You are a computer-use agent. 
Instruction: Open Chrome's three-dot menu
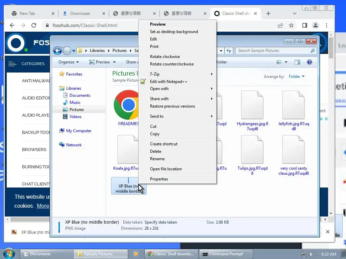327,25
